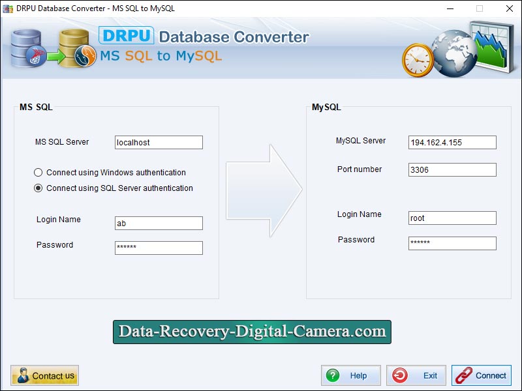Screen dimensions: 522x391
Task: Click the MS SQL Server input field
Action: pos(159,143)
